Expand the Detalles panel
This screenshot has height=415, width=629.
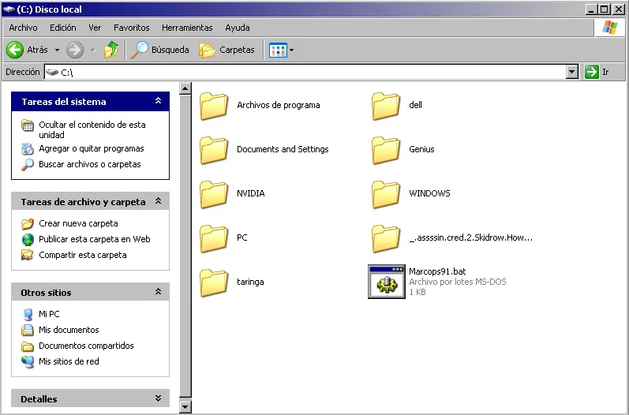point(158,399)
